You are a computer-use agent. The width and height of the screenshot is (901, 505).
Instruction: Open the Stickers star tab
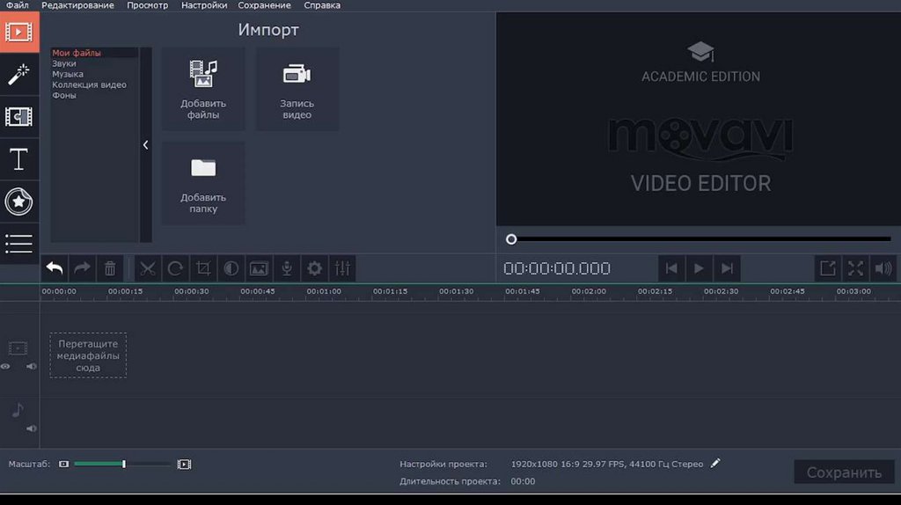[x=19, y=201]
